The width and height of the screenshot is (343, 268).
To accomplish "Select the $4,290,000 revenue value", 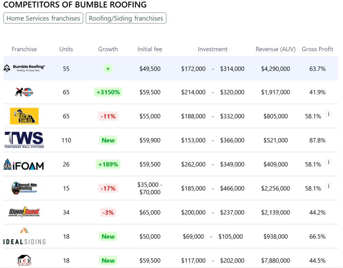I will [275, 69].
